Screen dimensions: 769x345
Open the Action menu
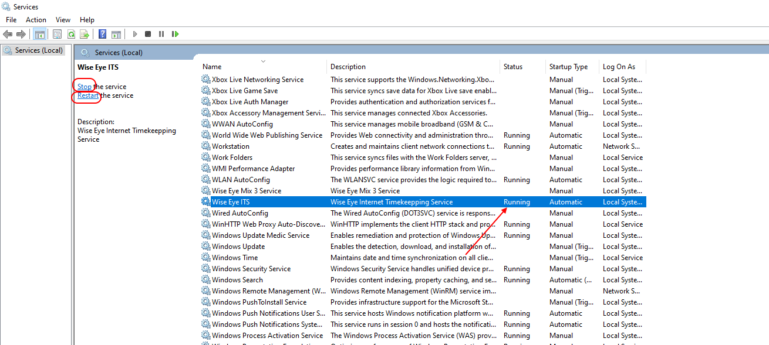(x=36, y=20)
